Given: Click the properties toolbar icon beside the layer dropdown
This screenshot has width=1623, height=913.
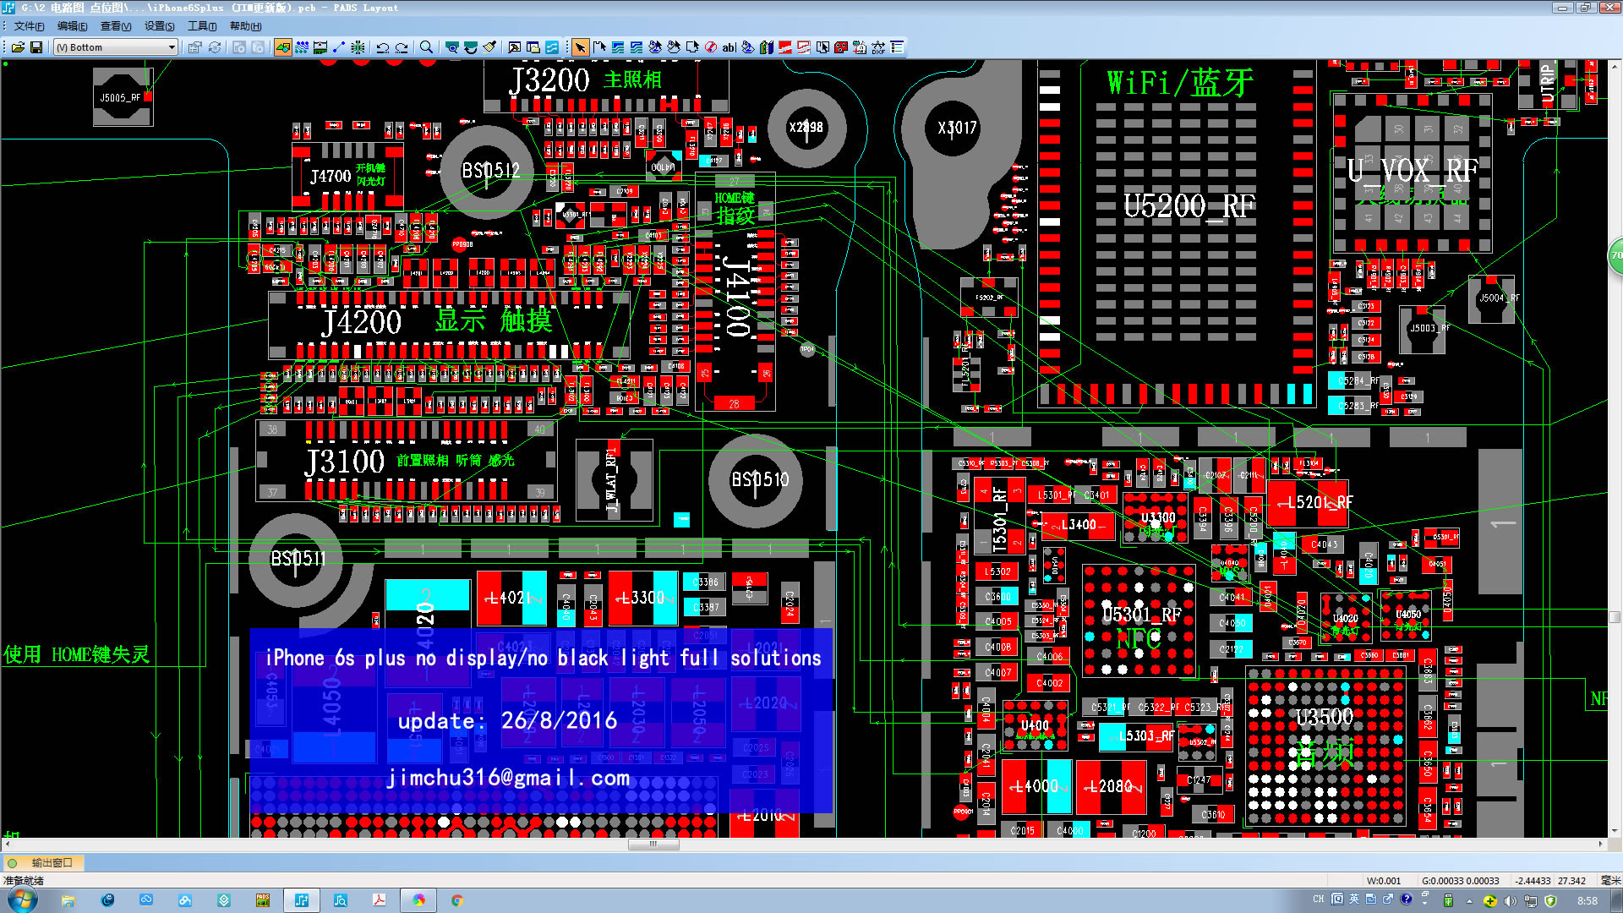Looking at the screenshot, I should 194,47.
